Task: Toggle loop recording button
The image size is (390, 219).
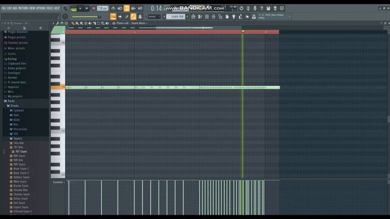Action: (140, 8)
